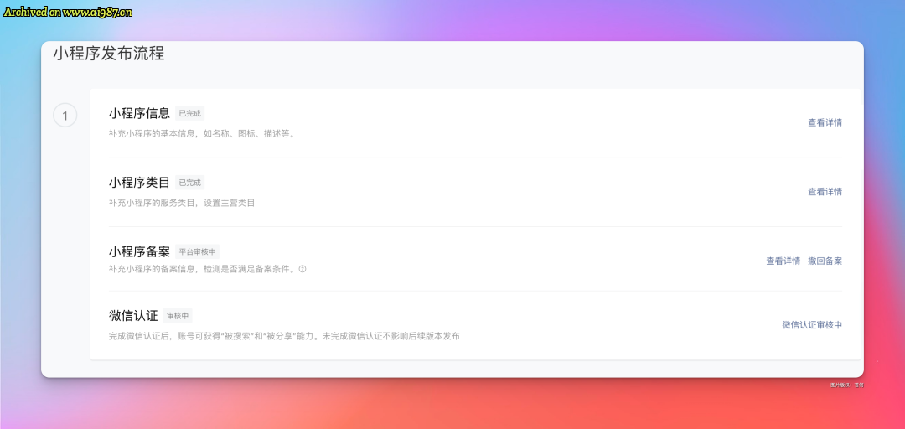Click description 补充小程序的服务类目
The height and width of the screenshot is (429, 905).
pyautogui.click(x=182, y=204)
